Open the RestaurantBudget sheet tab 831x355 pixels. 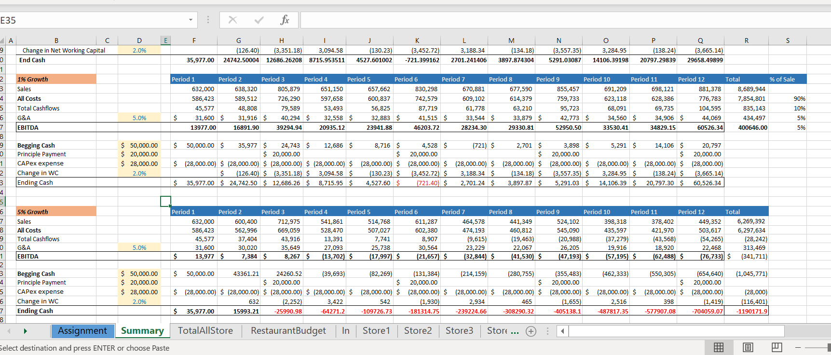coord(288,331)
